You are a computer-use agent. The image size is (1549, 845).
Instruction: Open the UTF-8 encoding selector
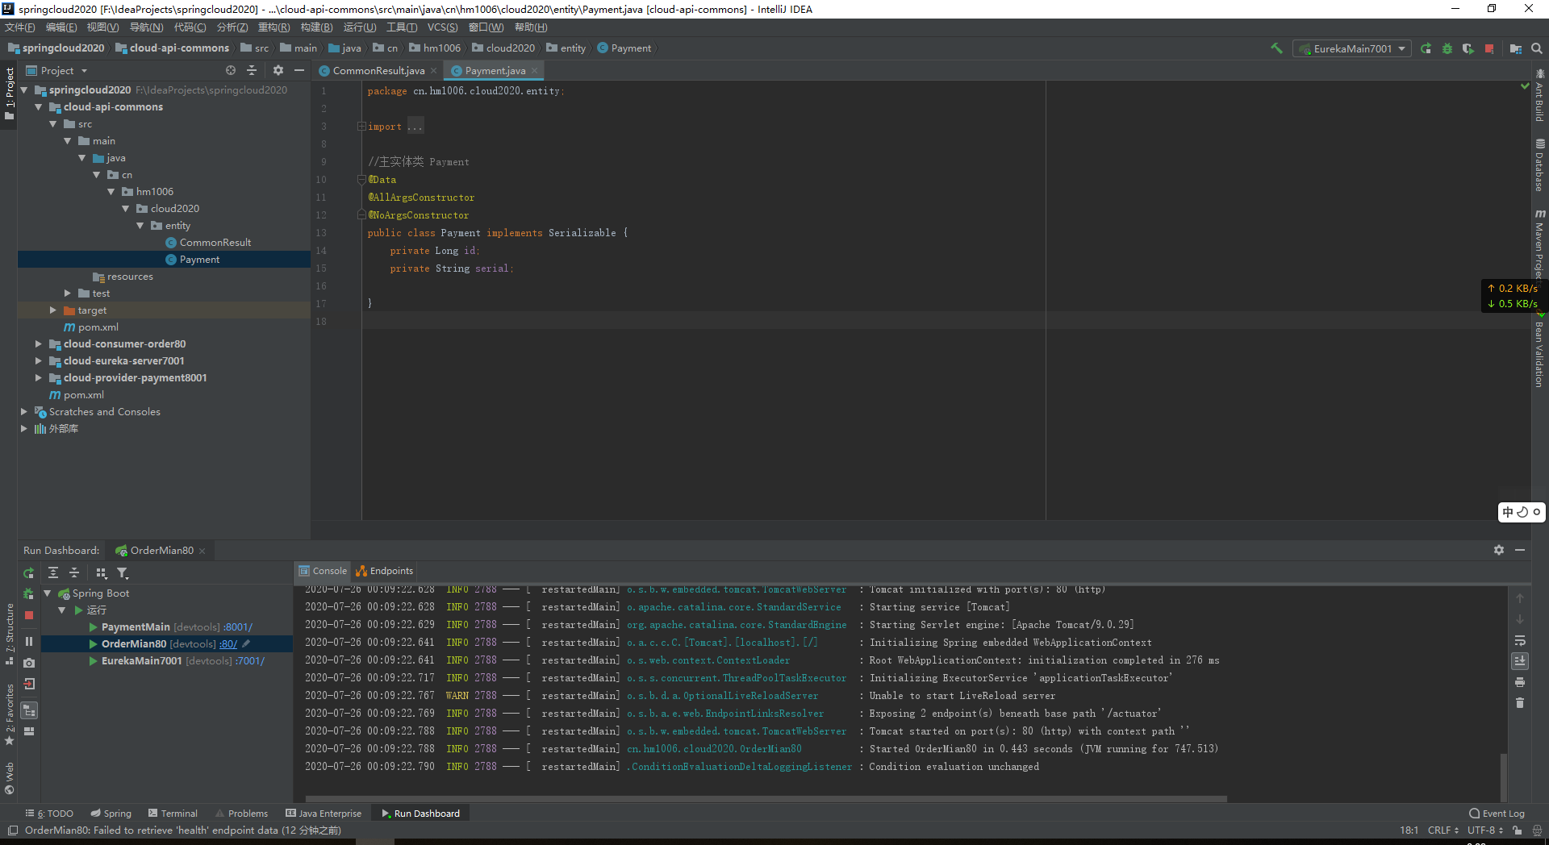1487,830
